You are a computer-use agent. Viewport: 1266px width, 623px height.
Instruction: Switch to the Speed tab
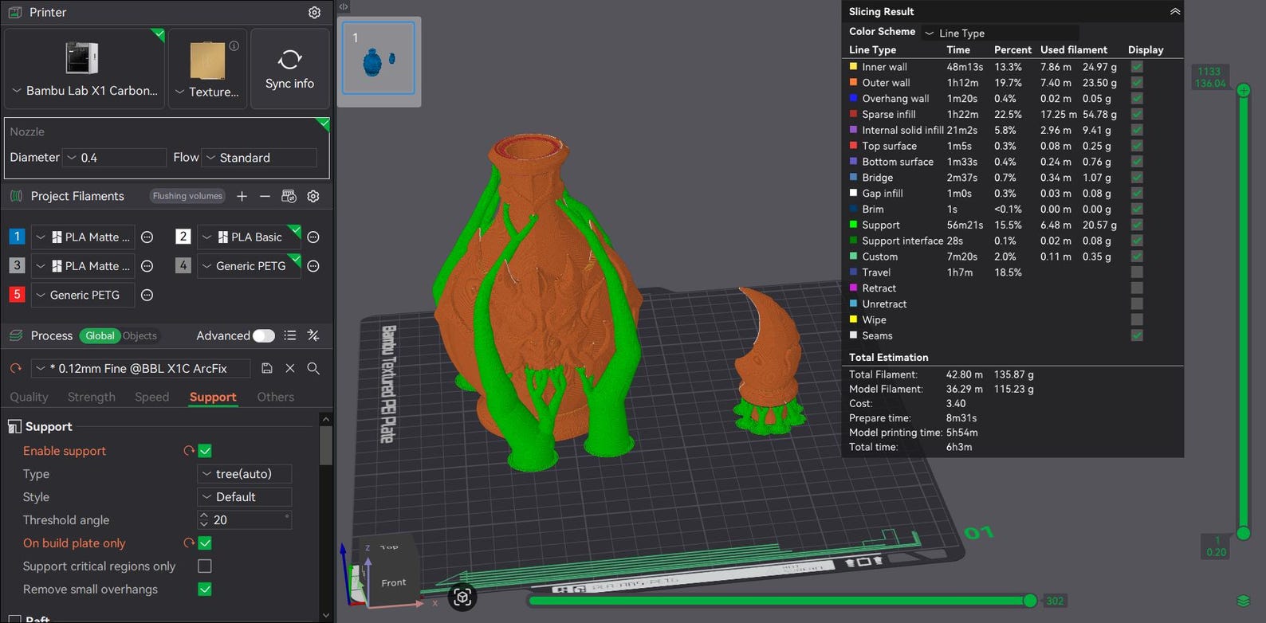(x=151, y=397)
